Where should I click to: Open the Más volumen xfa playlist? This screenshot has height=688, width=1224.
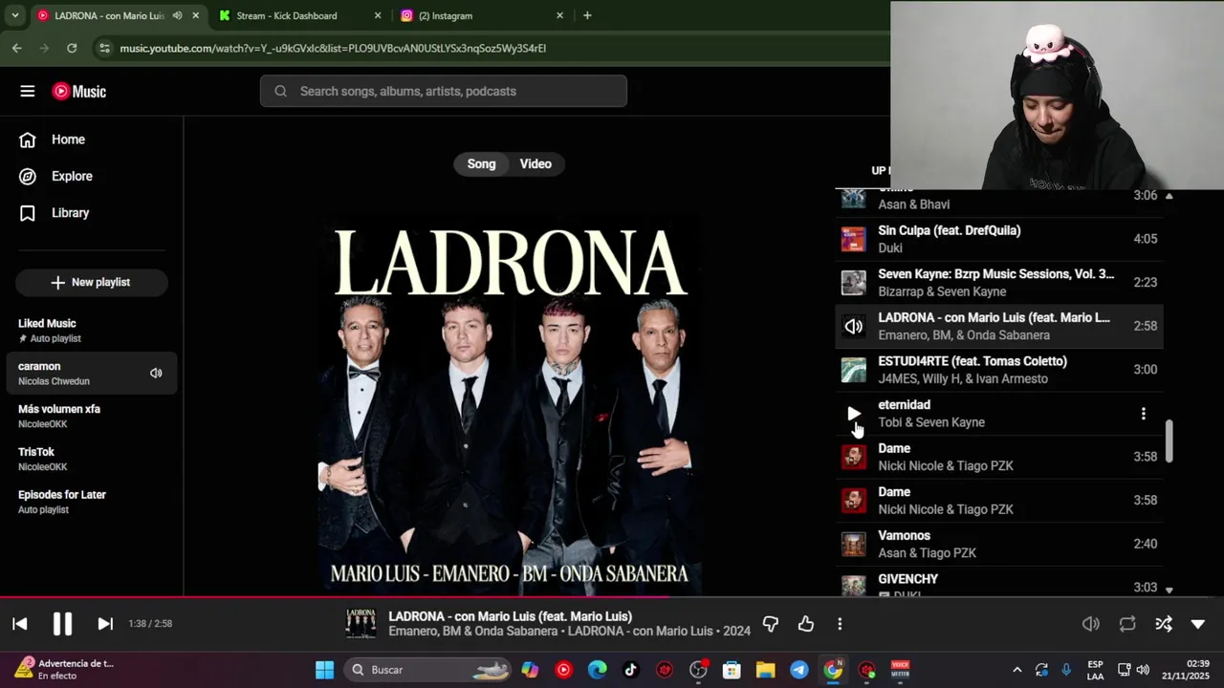tap(92, 417)
